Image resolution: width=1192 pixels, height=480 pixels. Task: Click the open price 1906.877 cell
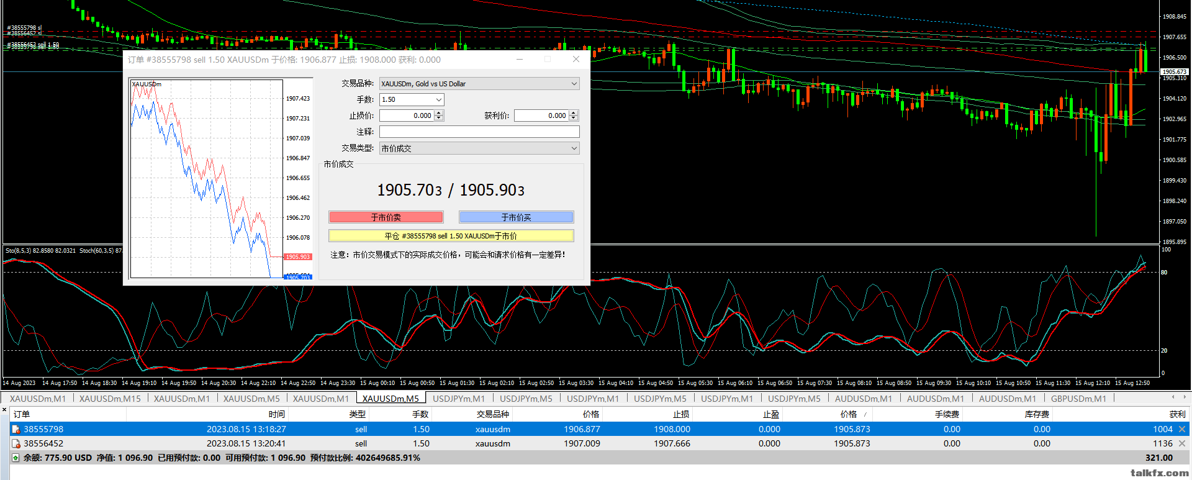[x=582, y=429]
